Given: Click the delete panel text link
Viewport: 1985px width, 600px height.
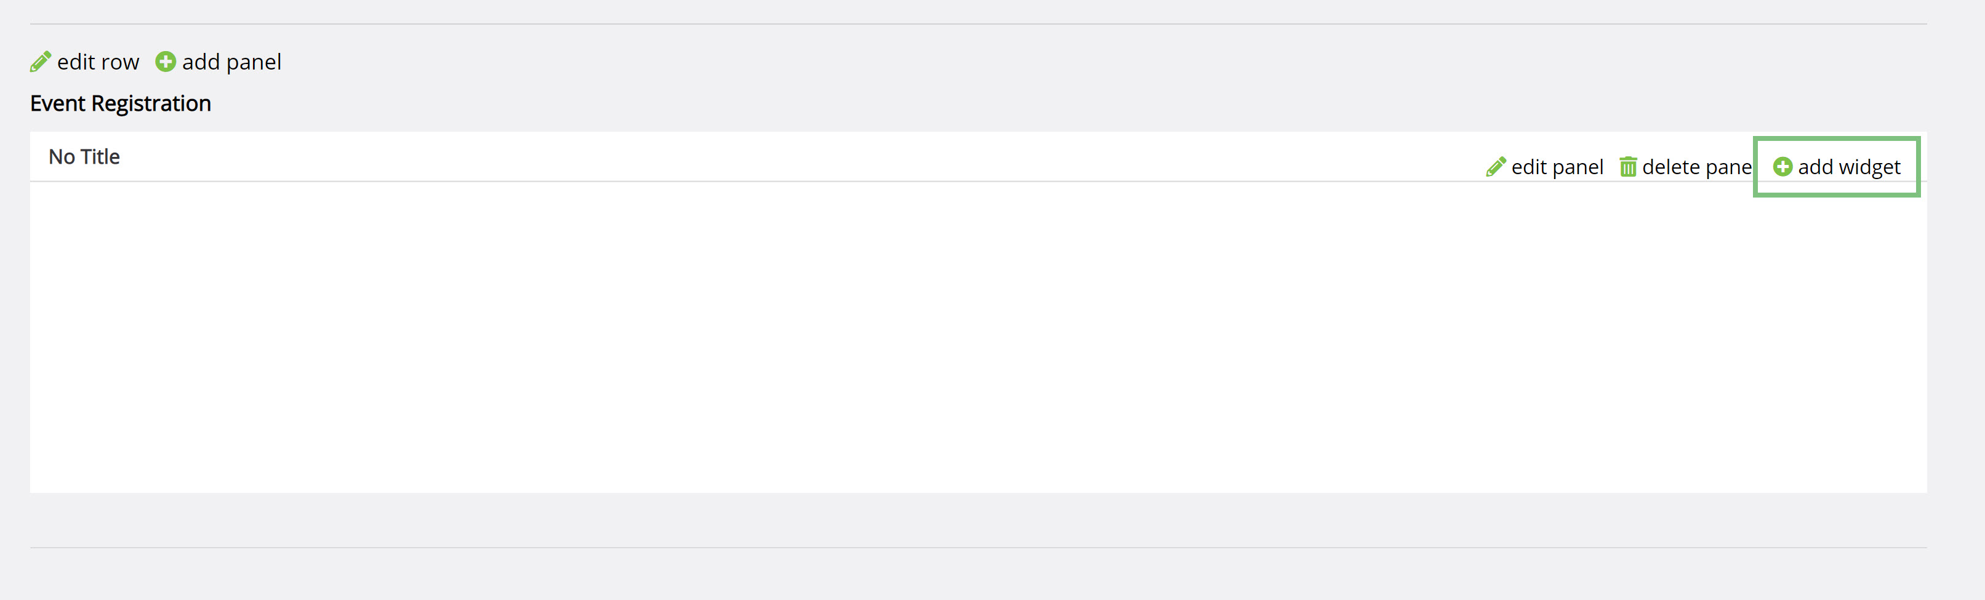Looking at the screenshot, I should click(1698, 167).
